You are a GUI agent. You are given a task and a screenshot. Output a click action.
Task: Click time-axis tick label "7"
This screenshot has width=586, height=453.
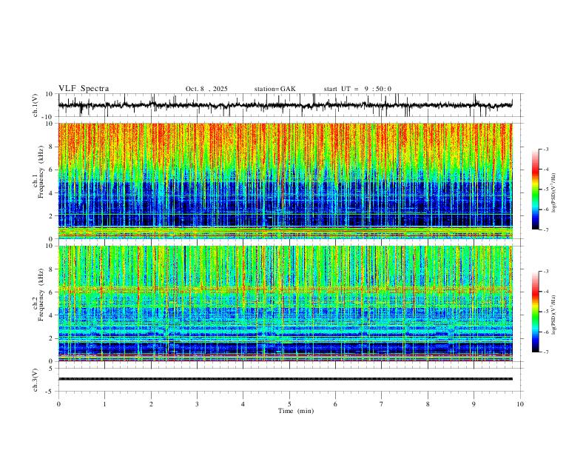(x=382, y=404)
